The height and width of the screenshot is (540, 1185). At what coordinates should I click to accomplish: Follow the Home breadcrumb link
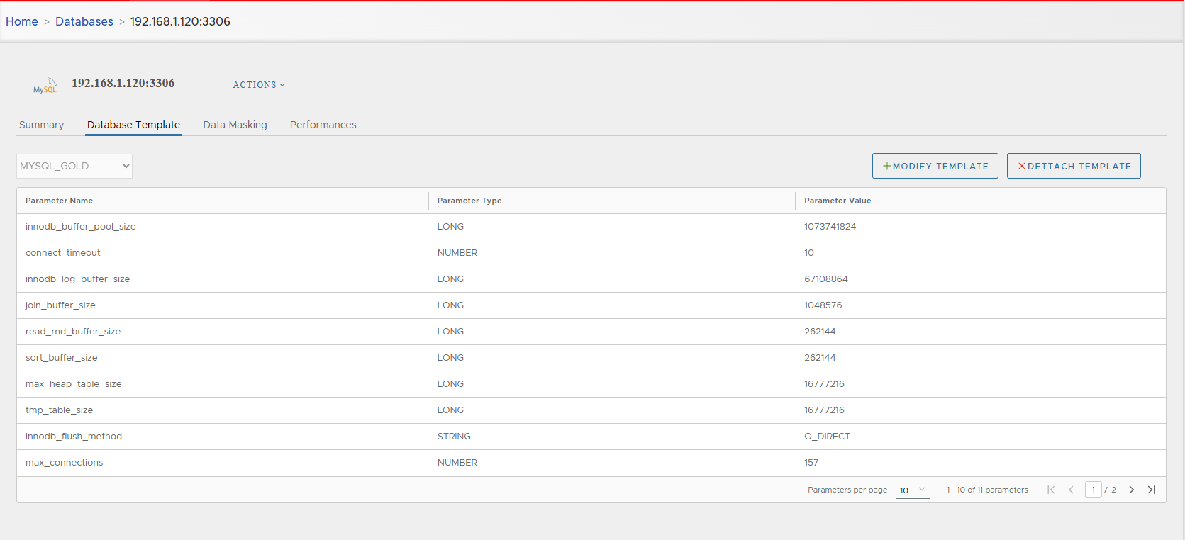(x=22, y=21)
